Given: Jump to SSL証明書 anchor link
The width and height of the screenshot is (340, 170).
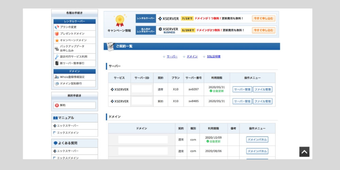Looking at the screenshot, I should coord(214,56).
